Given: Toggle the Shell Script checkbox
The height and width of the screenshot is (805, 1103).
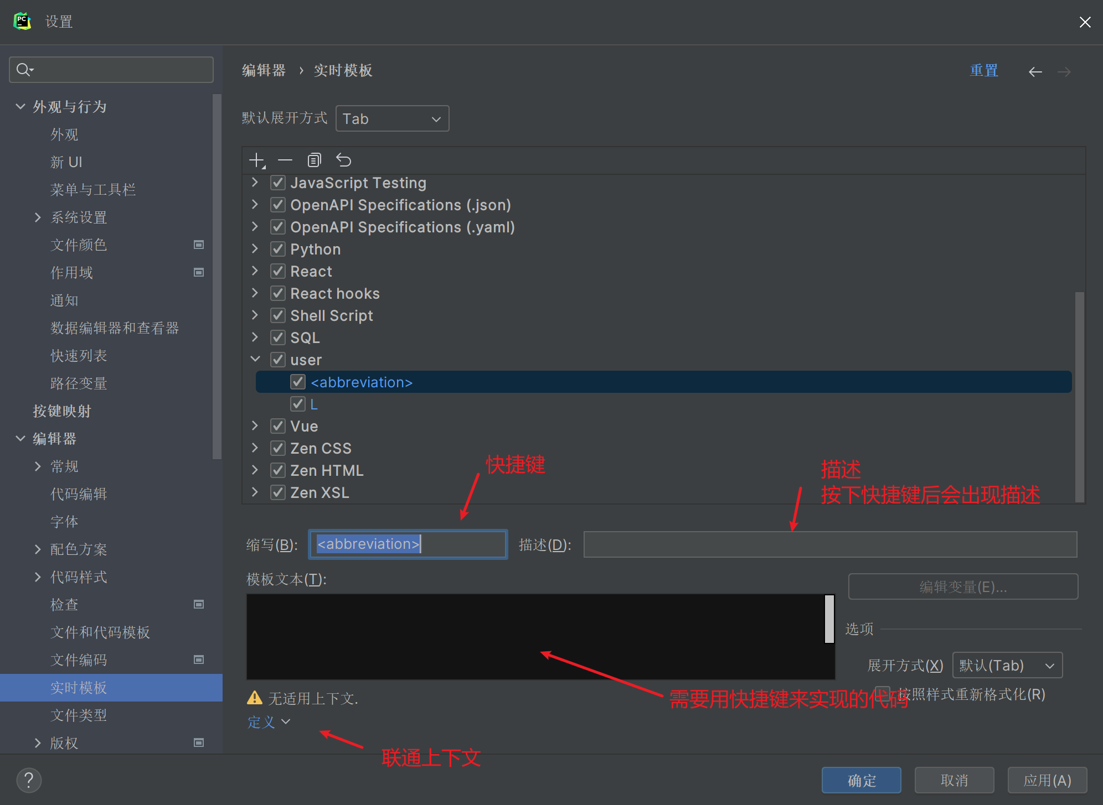Looking at the screenshot, I should [278, 315].
